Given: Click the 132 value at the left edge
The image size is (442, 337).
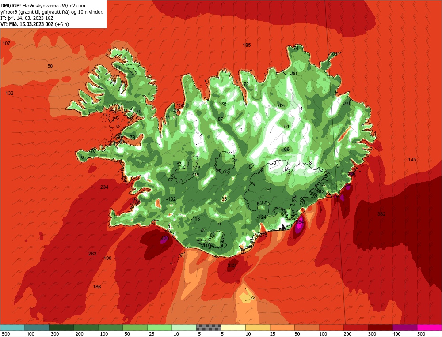Looking at the screenshot, I should point(10,93).
